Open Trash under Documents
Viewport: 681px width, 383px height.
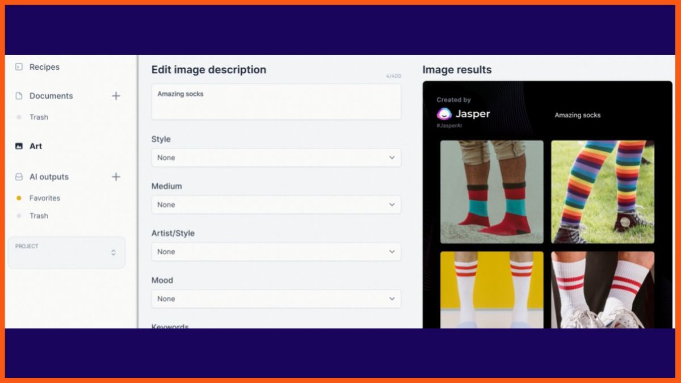click(39, 117)
